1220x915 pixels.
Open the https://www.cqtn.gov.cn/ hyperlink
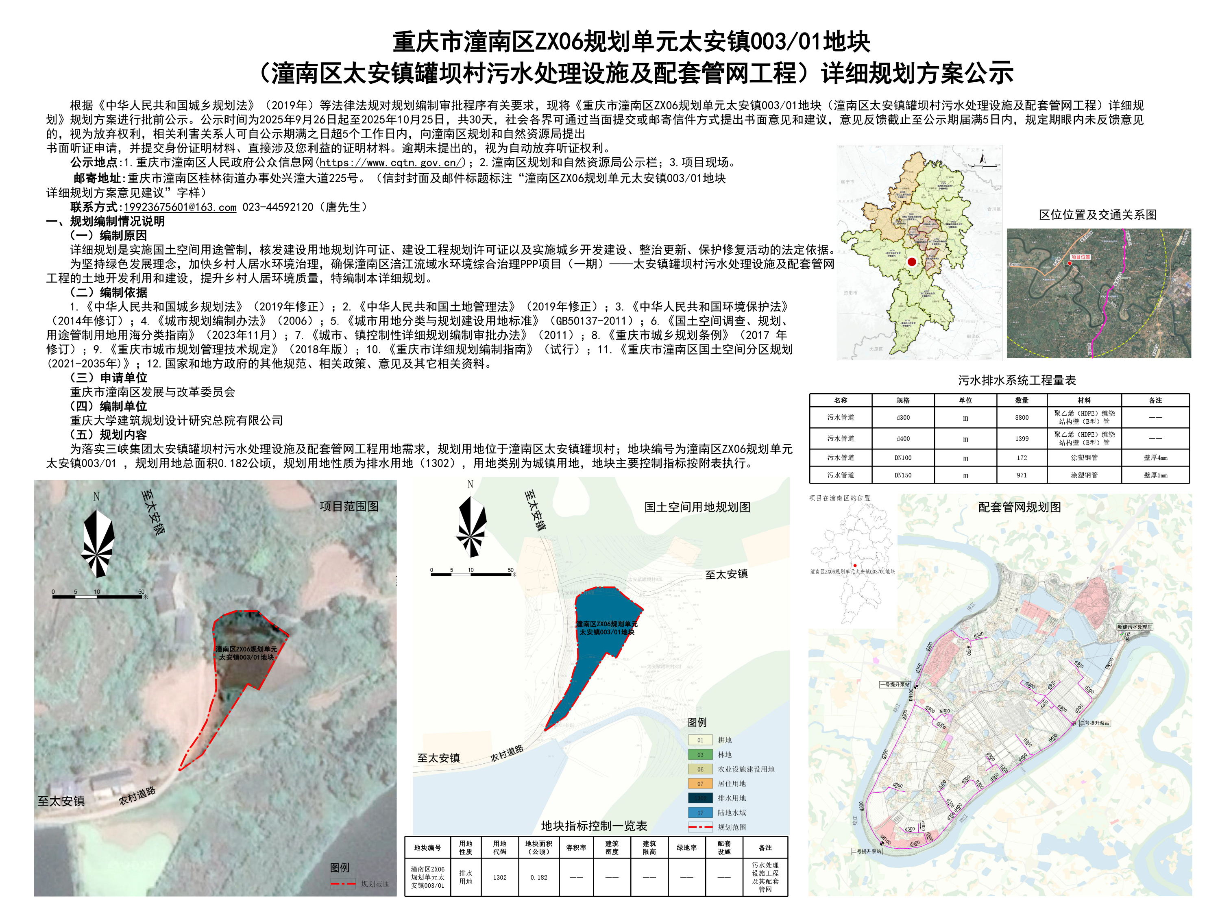tap(391, 163)
